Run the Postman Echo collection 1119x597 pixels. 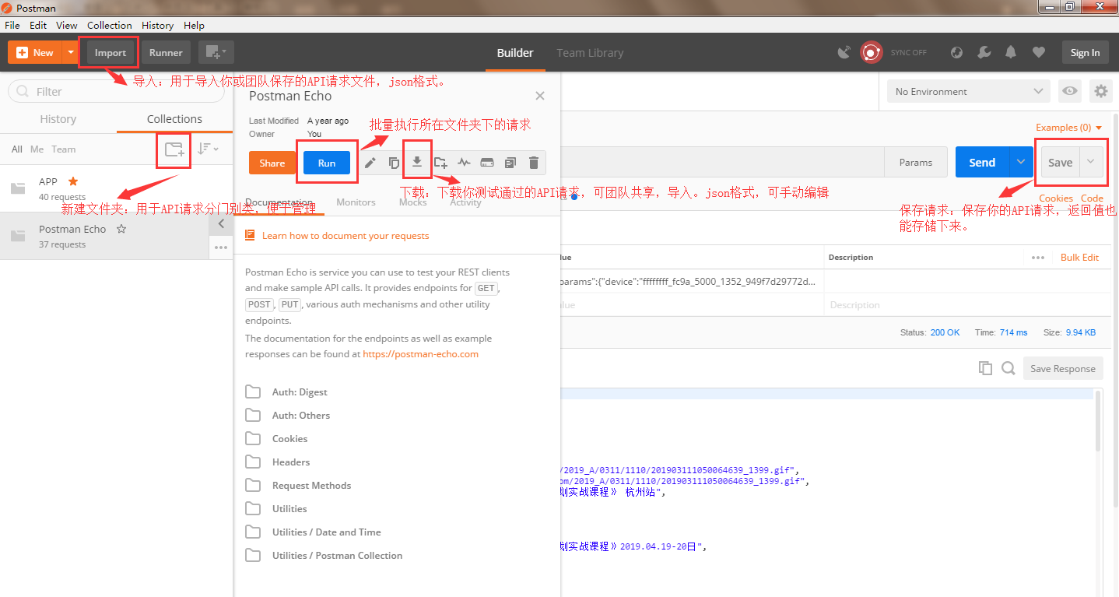point(326,162)
